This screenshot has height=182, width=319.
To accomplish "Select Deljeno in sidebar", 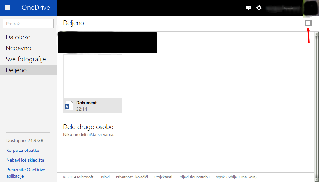I will [28, 70].
